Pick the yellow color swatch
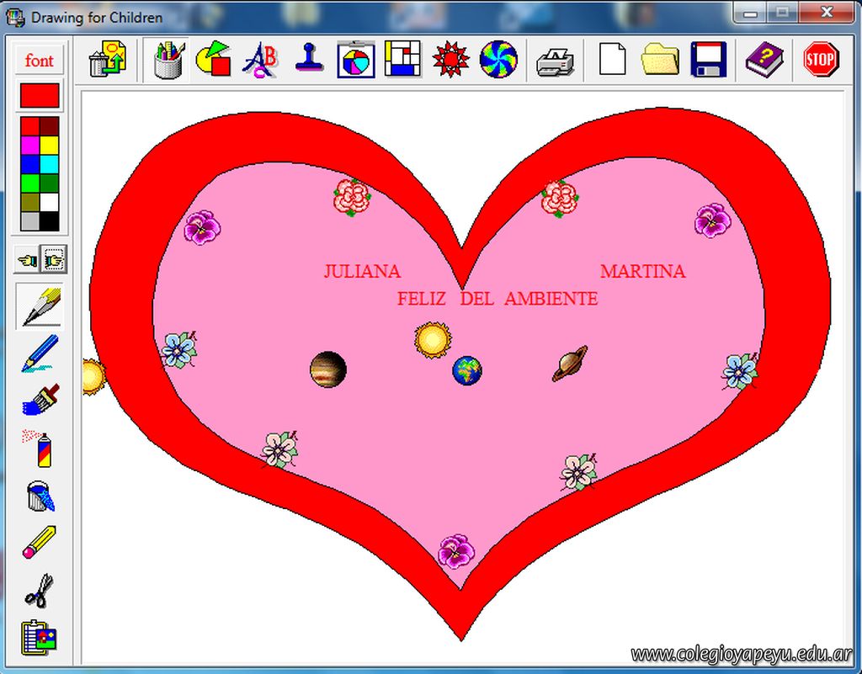 (50, 145)
